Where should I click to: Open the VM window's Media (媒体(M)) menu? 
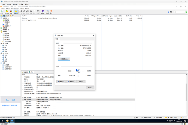point(15,4)
